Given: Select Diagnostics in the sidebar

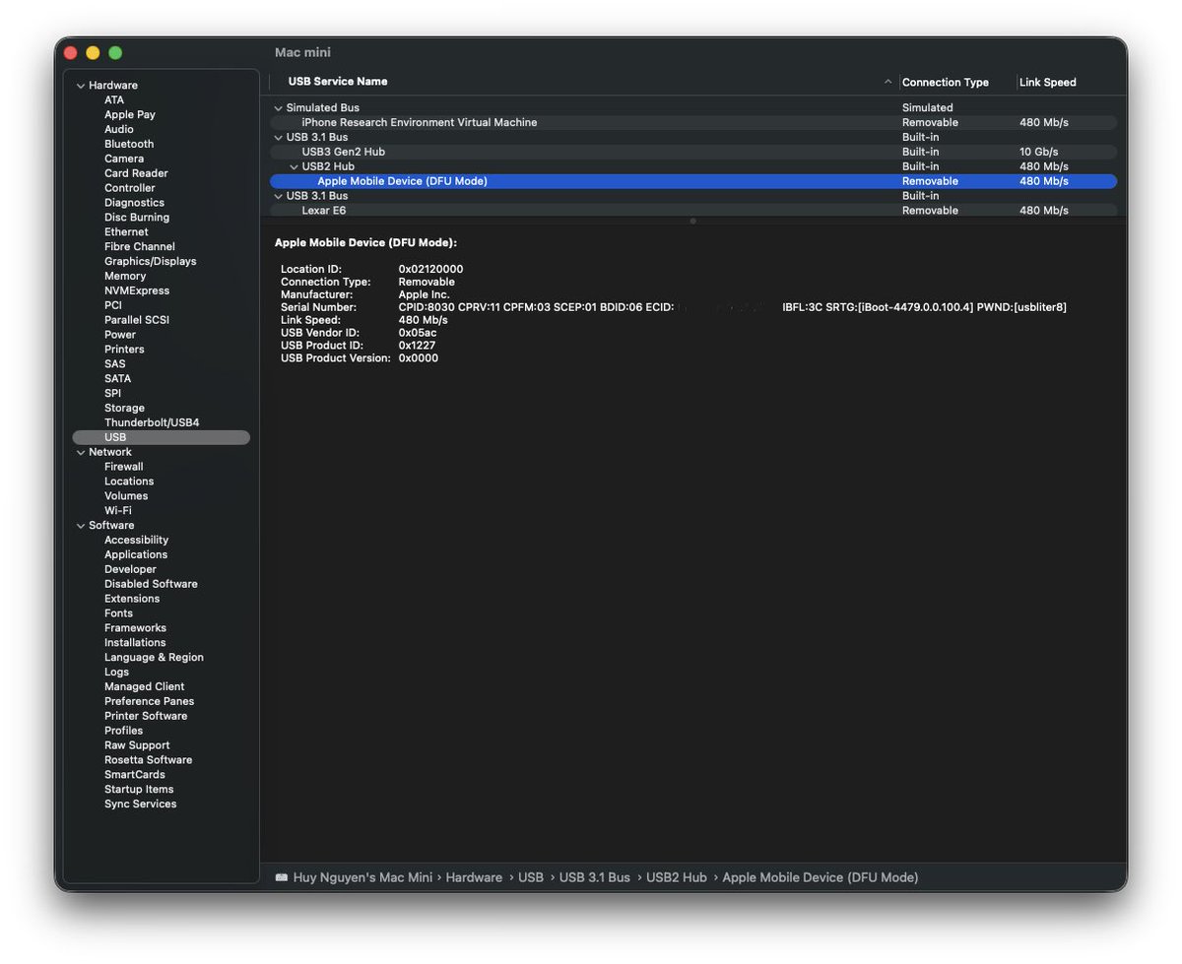Looking at the screenshot, I should (x=134, y=203).
